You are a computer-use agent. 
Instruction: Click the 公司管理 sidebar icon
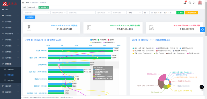pyautogui.click(x=3, y=22)
